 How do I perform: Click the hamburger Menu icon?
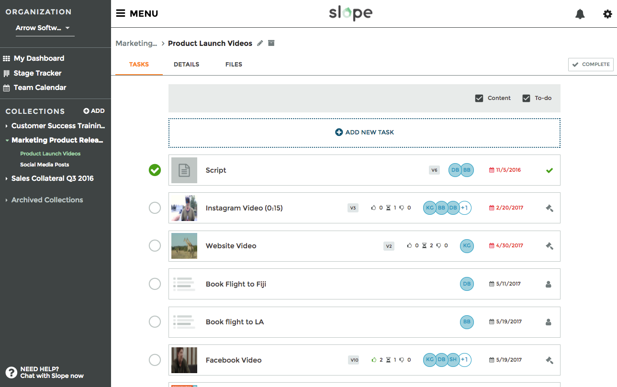[121, 13]
